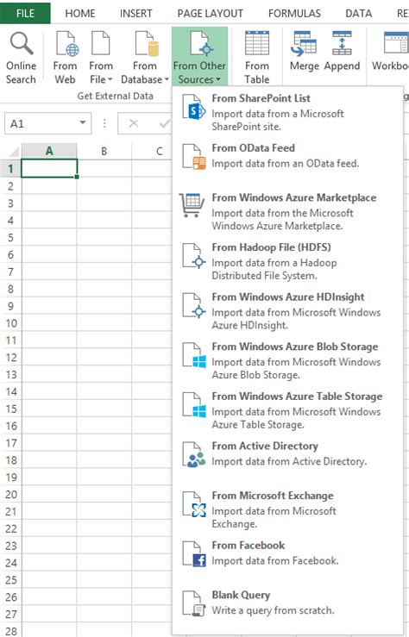
Task: Switch to the DATA tab
Action: (359, 14)
